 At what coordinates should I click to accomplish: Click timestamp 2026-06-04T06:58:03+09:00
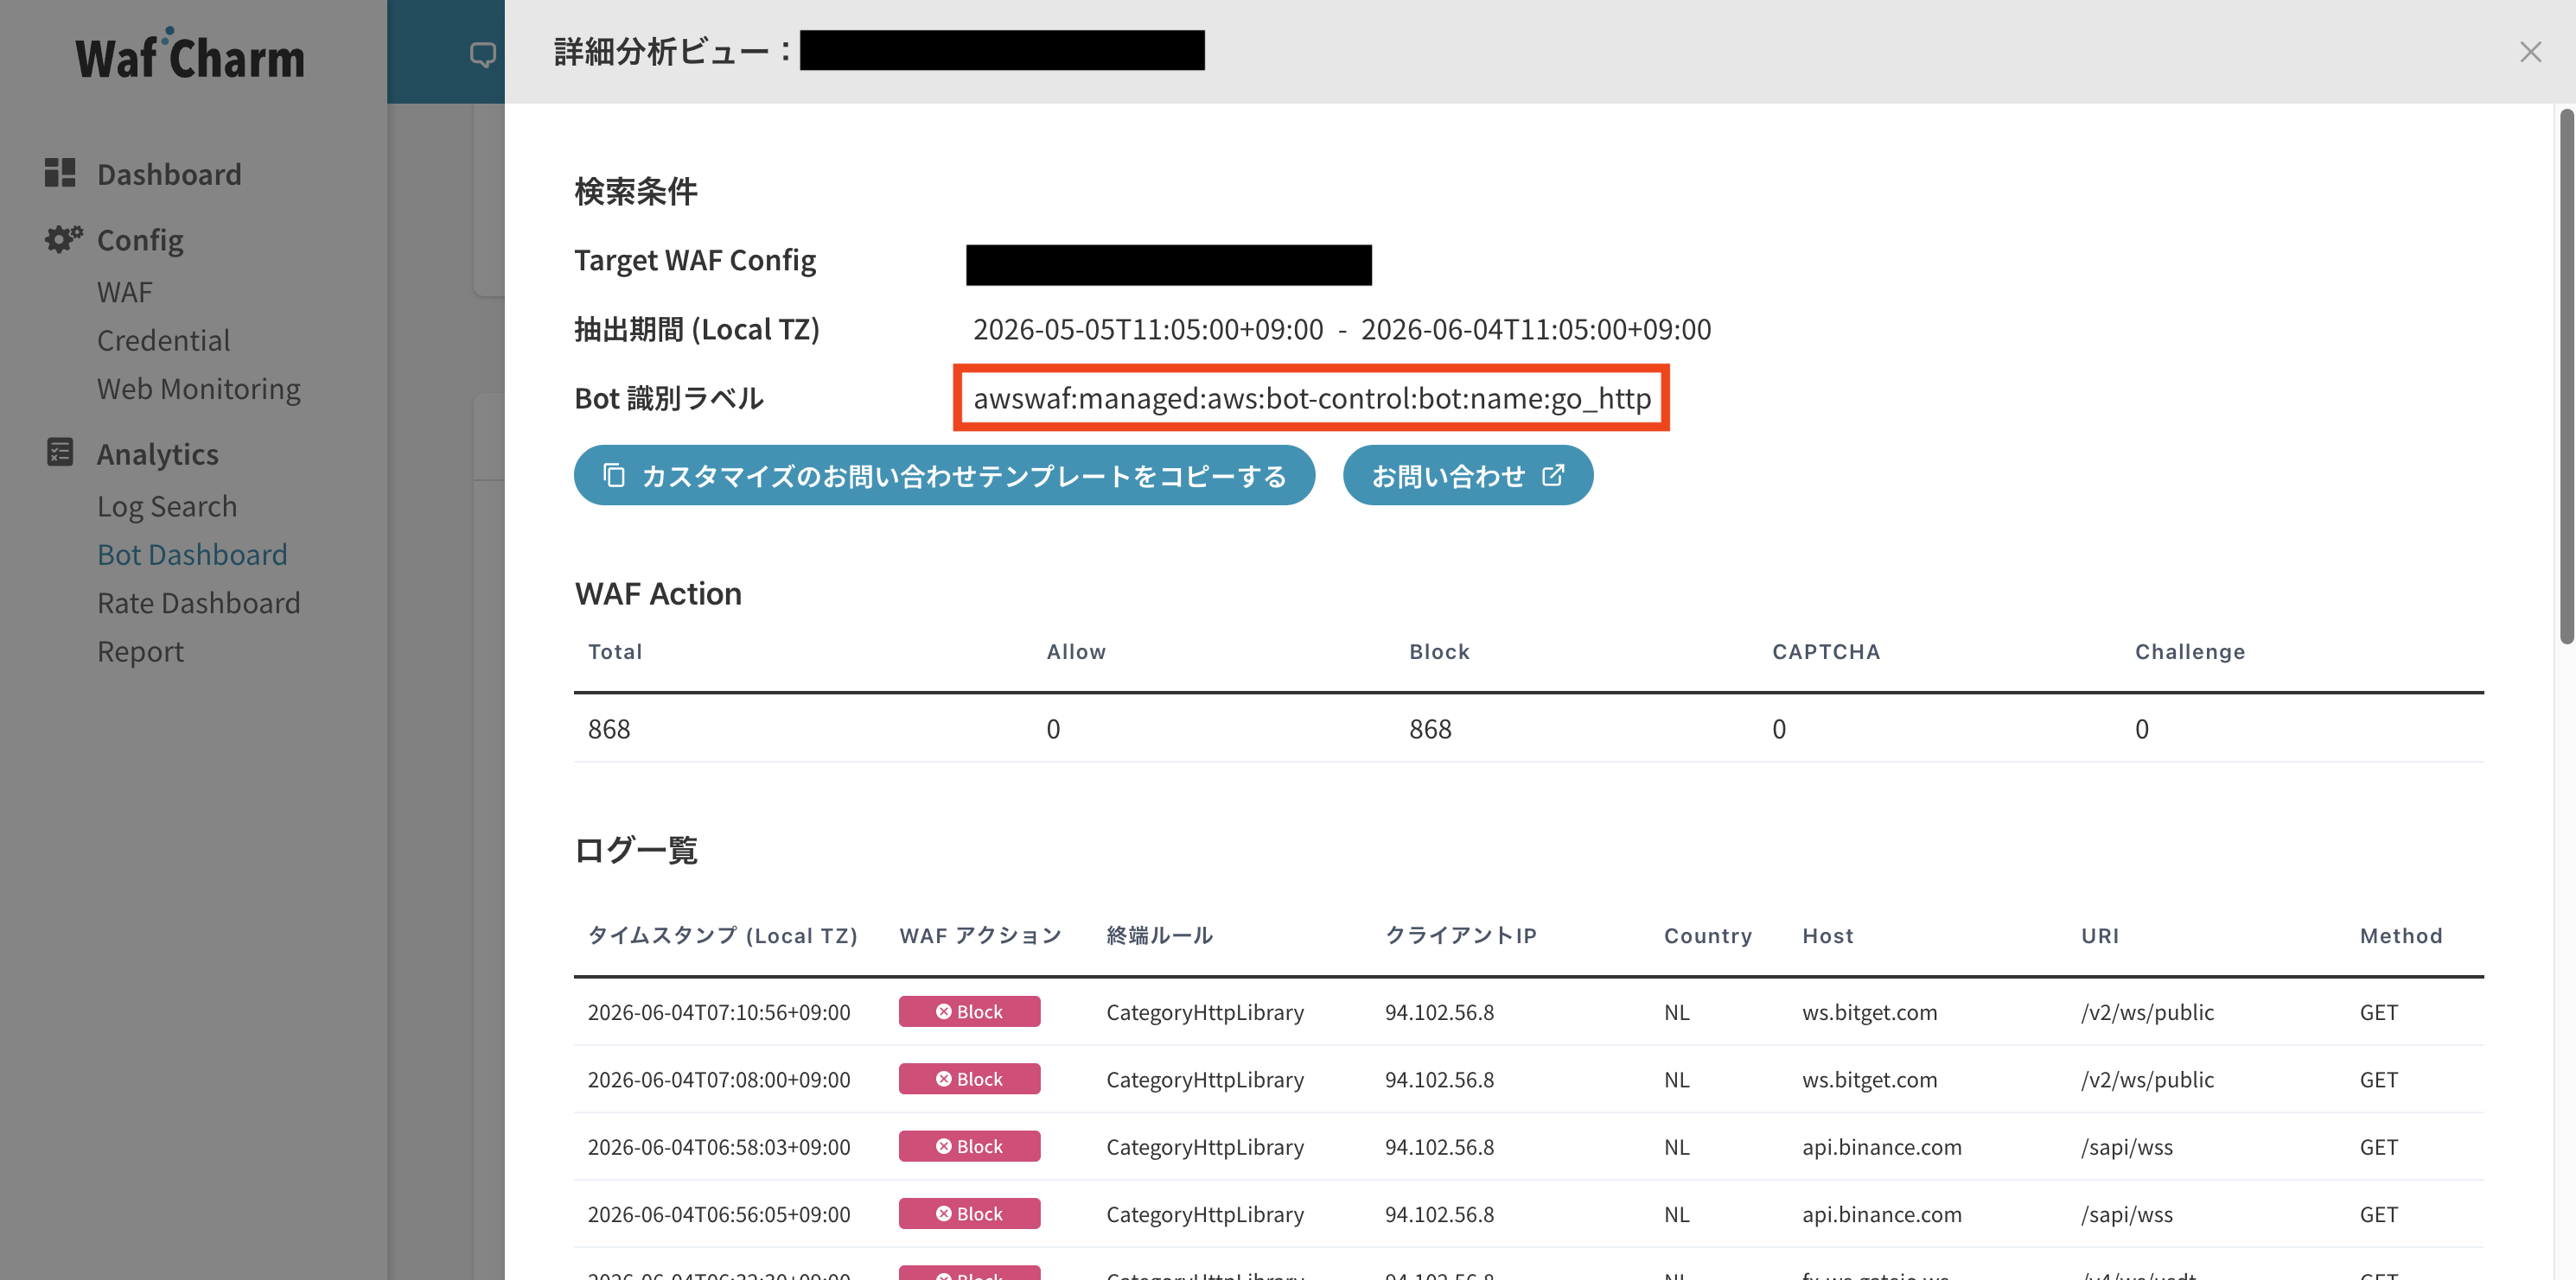coord(719,1147)
